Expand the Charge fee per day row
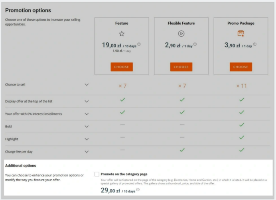The height and width of the screenshot is (200, 276). (x=87, y=152)
